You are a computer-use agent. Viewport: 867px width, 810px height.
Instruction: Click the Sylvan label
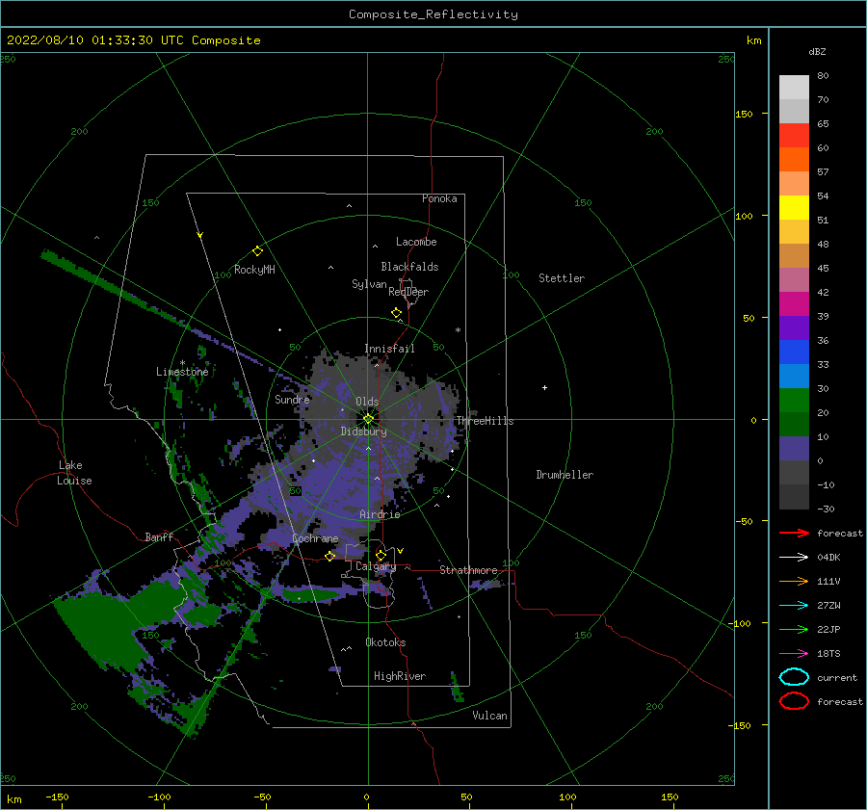tap(369, 284)
